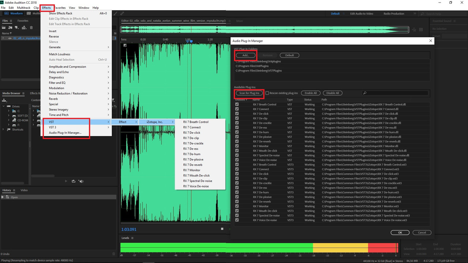Confirm plug-in manager with OK
Screen dimensions: 468x263
coord(400,232)
